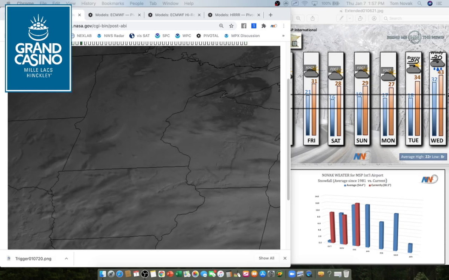
Task: Click the Facebook extension icon
Action: click(x=244, y=26)
